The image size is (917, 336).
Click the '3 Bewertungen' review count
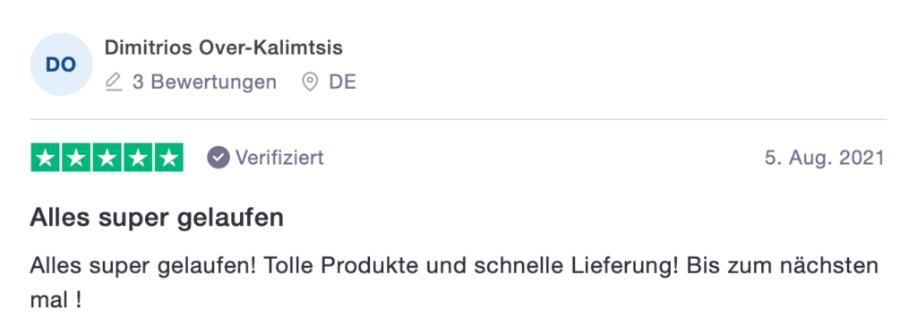click(x=204, y=82)
